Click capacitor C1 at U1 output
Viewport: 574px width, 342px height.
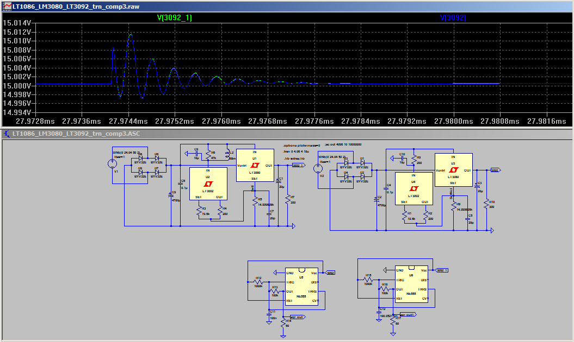point(278,182)
